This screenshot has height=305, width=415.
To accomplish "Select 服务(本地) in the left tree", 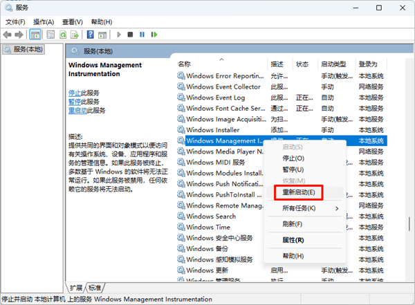I will pos(24,49).
